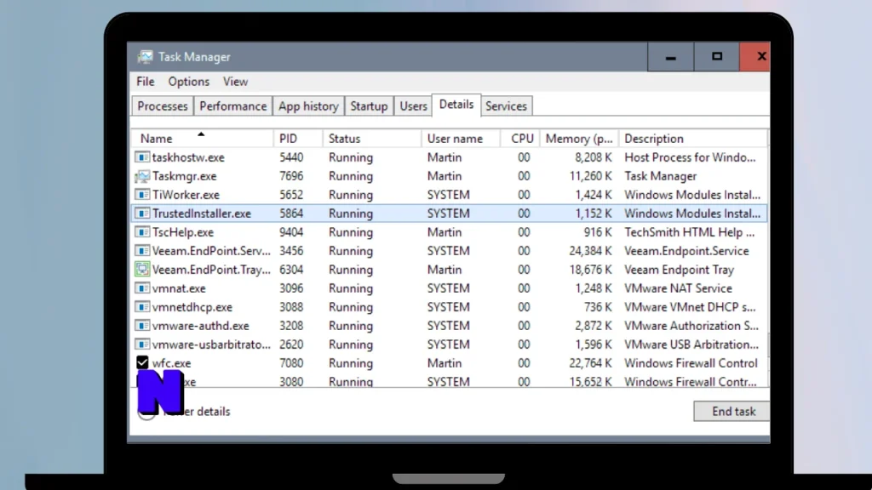Switch to the Processes tab
872x490 pixels.
pos(163,106)
